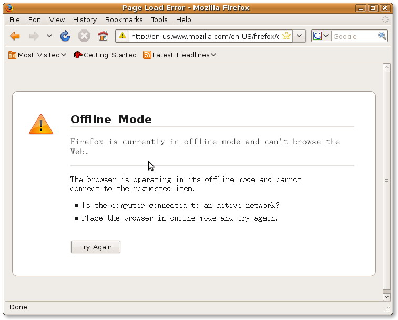Close the Firefox window
Image resolution: width=398 pixels, height=320 pixels.
(385, 8)
